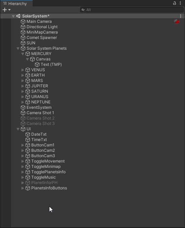The image size is (185, 228).
Task: Open the create dropdown arrow beside plus
Action: 9,10
